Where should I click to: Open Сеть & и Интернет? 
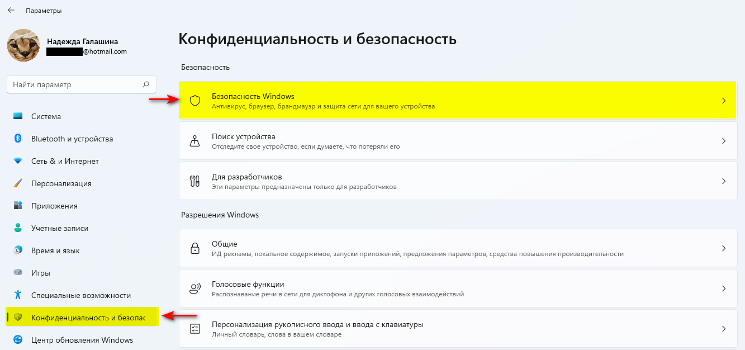pos(82,161)
